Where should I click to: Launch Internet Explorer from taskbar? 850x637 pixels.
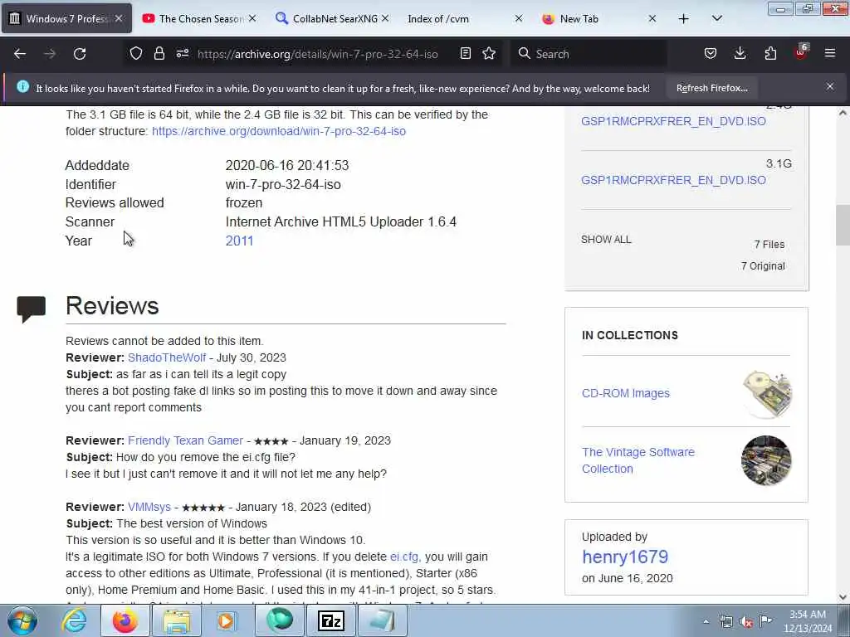click(74, 620)
